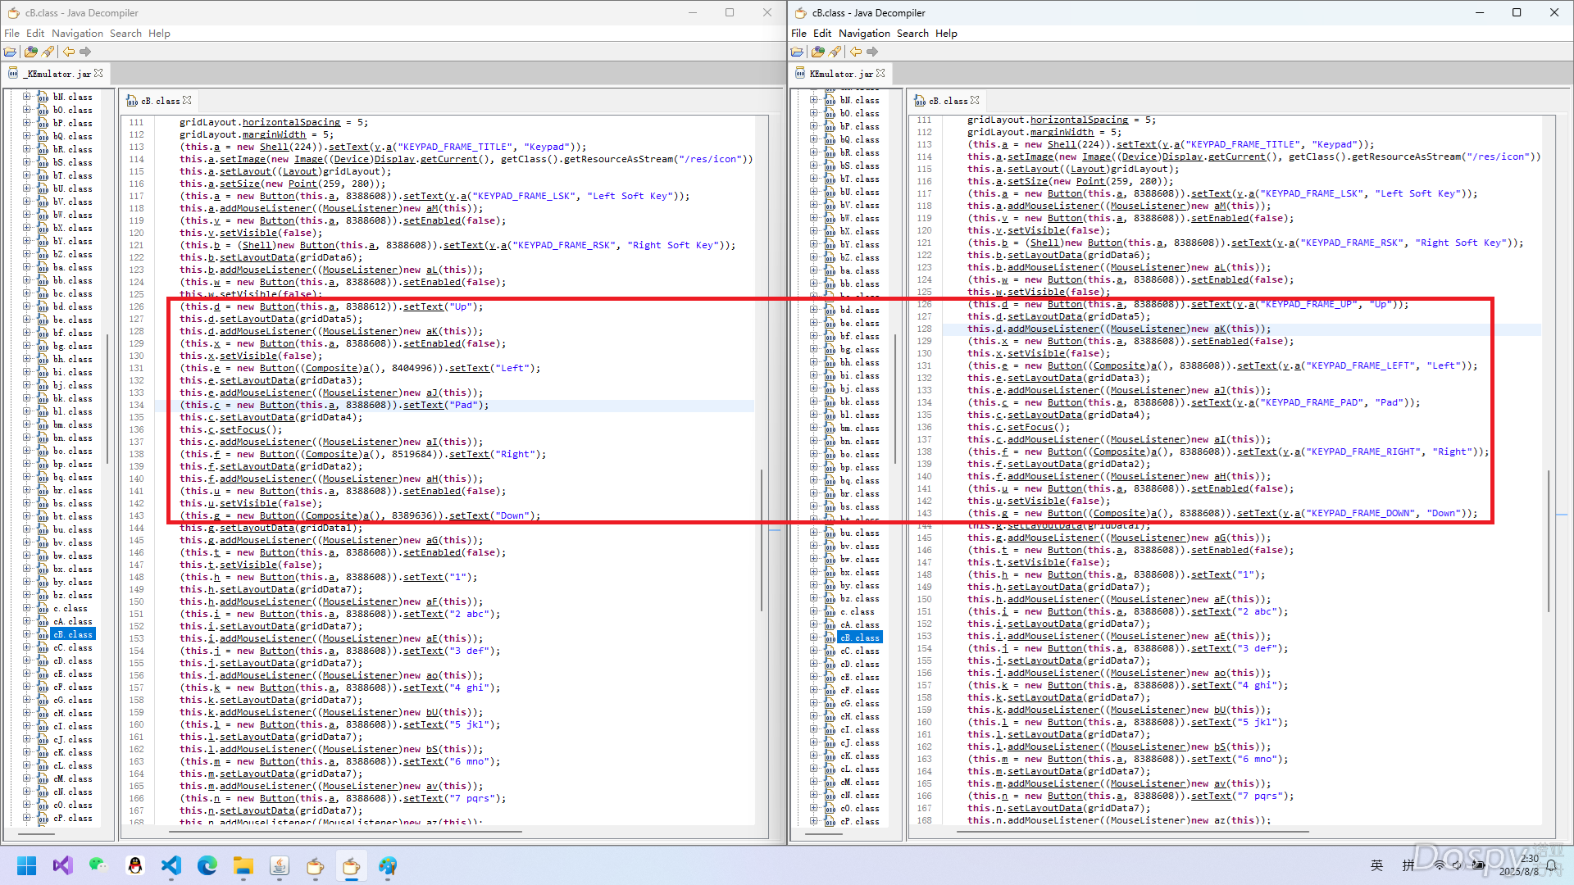This screenshot has width=1574, height=885.
Task: Click Shell link on line 113 left
Action: click(x=274, y=147)
